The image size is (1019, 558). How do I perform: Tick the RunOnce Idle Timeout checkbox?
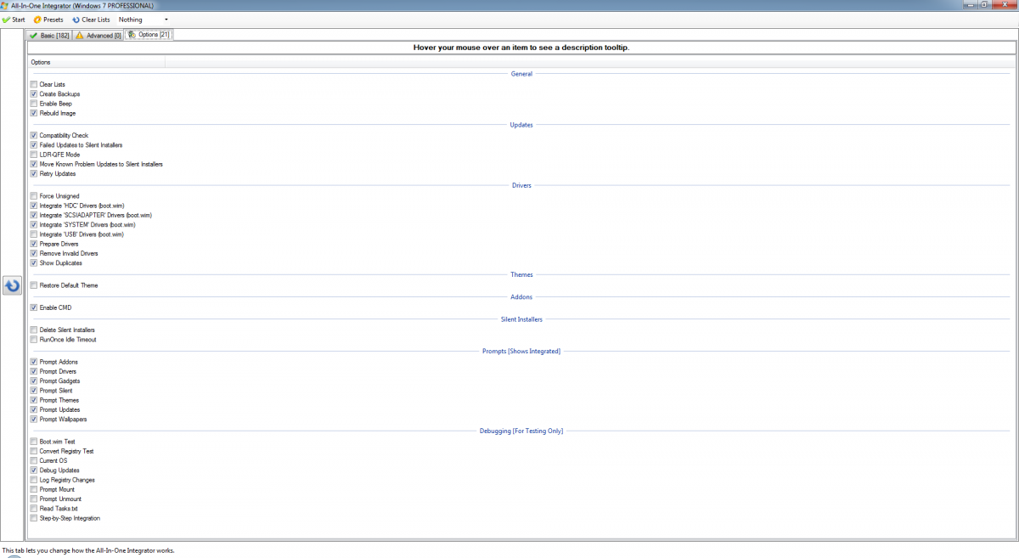(34, 340)
